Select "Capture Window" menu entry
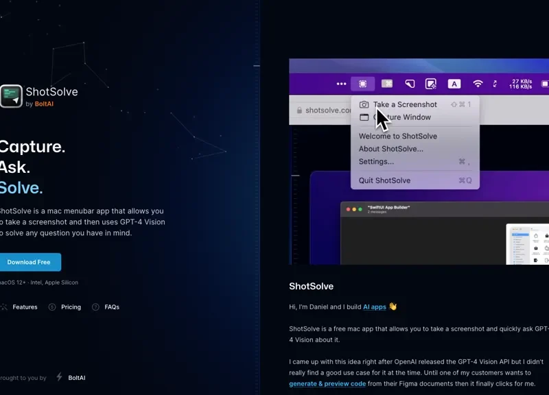This screenshot has width=549, height=395. click(x=415, y=117)
